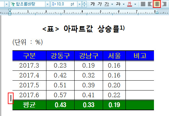Click the table title 아파트값 상승률

(x=92, y=29)
